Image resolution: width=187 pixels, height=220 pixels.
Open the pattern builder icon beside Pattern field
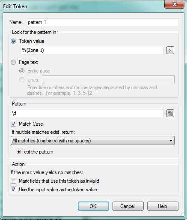tap(170, 113)
